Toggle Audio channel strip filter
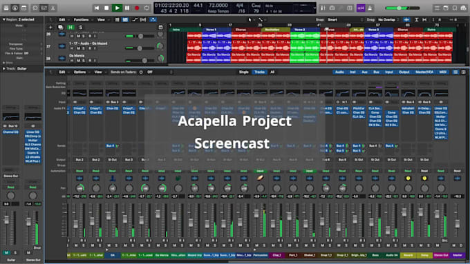Image resolution: width=470 pixels, height=264 pixels. 339,72
